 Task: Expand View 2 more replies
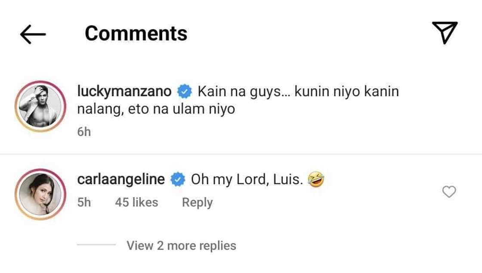click(x=181, y=245)
